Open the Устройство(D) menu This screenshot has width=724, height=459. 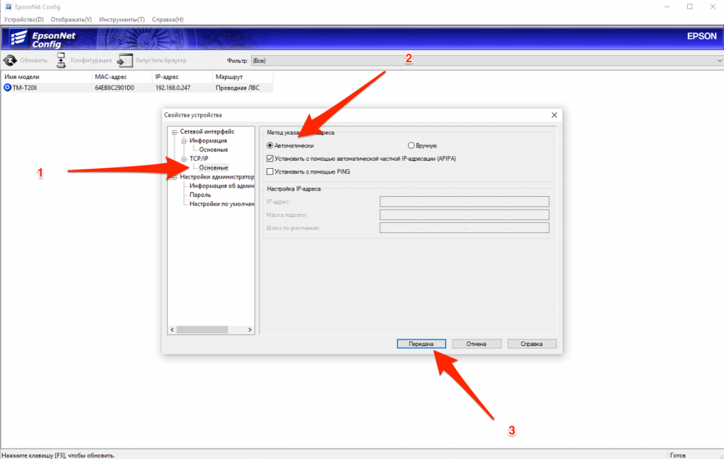click(24, 19)
